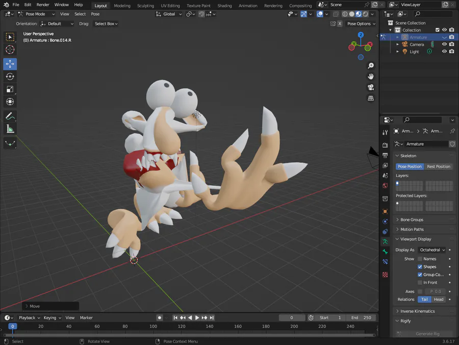Switch to the Animation workspace tab
This screenshot has height=345, width=459.
pyautogui.click(x=248, y=6)
